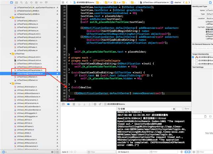Viewport: 213px width, 154px height.
Task: Collapse the UITextField folder group
Action: [10, 18]
